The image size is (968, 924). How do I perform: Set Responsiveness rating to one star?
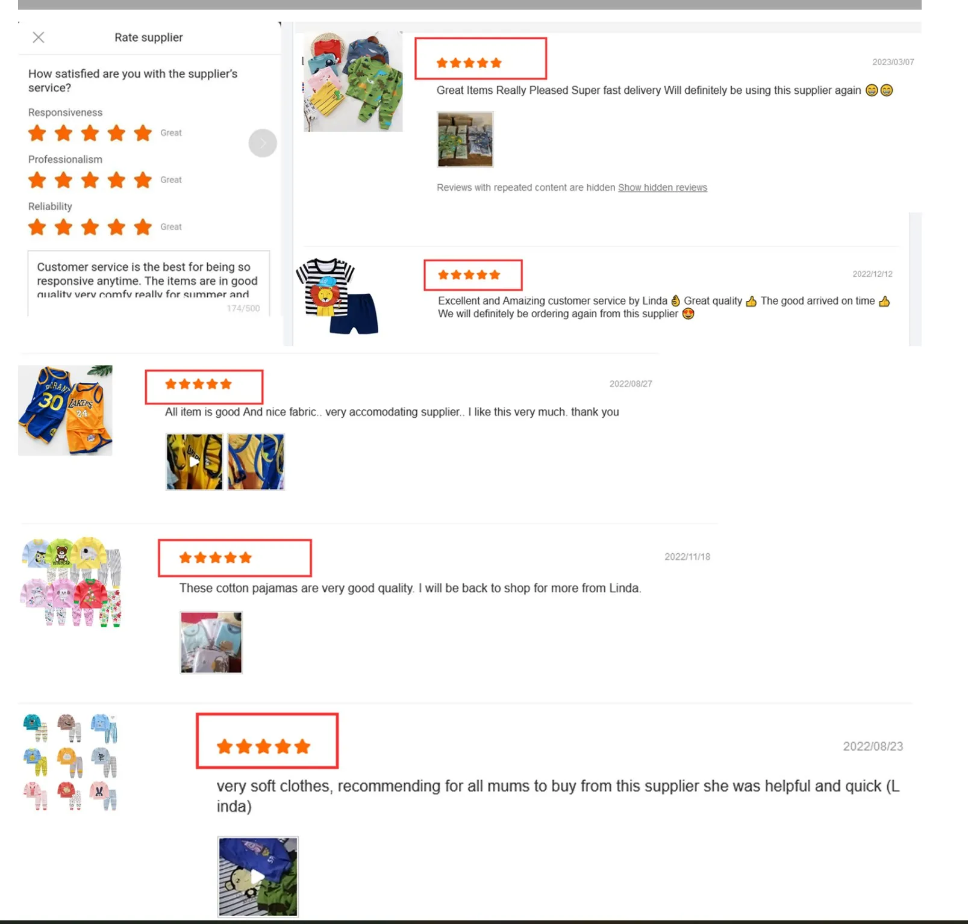(37, 133)
